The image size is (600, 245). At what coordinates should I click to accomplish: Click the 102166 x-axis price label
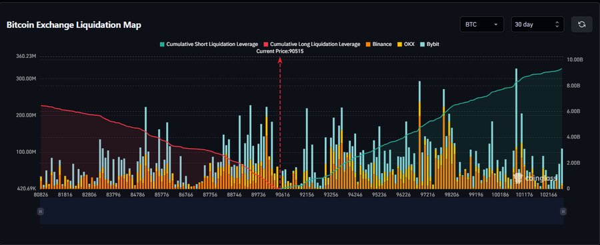point(549,194)
